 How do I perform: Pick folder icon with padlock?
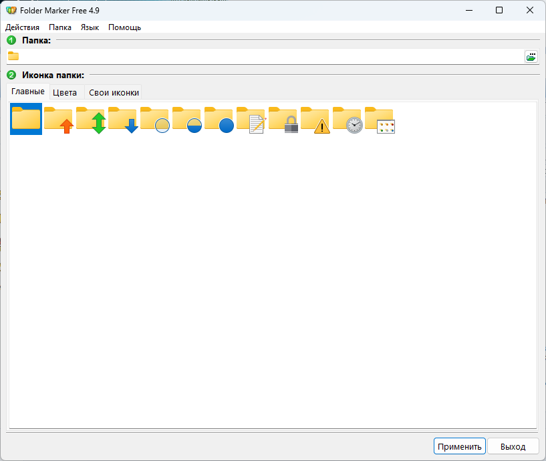[x=283, y=119]
